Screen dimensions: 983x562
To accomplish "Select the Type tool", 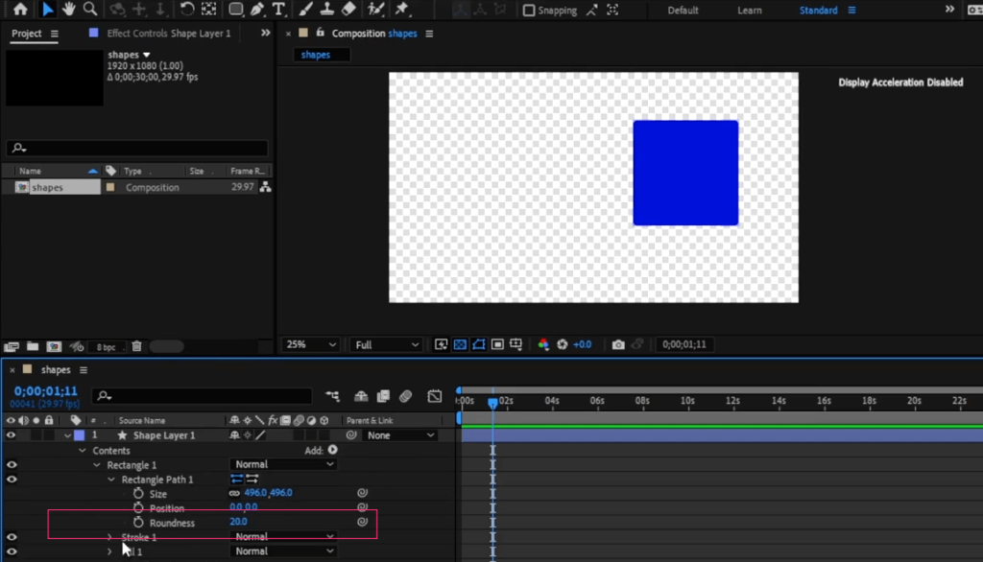I will pyautogui.click(x=278, y=10).
